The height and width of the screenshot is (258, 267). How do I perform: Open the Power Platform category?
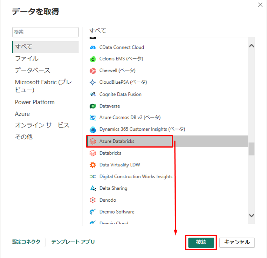pos(34,102)
